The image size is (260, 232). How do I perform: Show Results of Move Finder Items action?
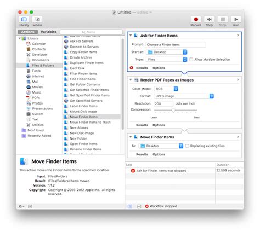(x=142, y=154)
